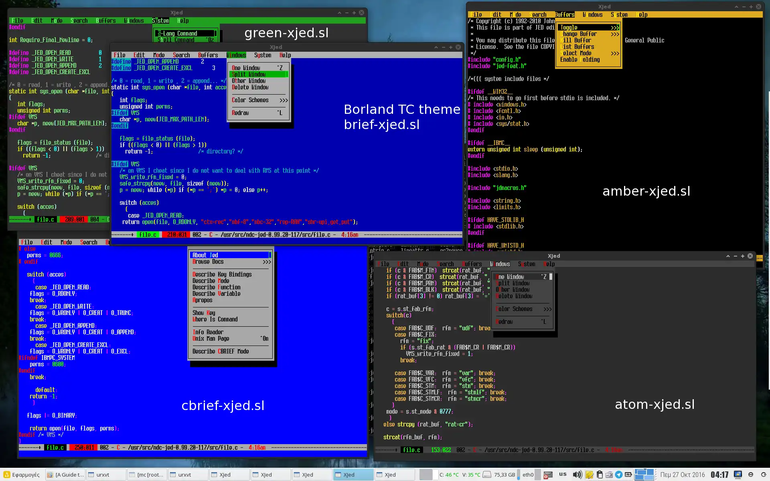Click the volume speaker tray icon

point(577,475)
